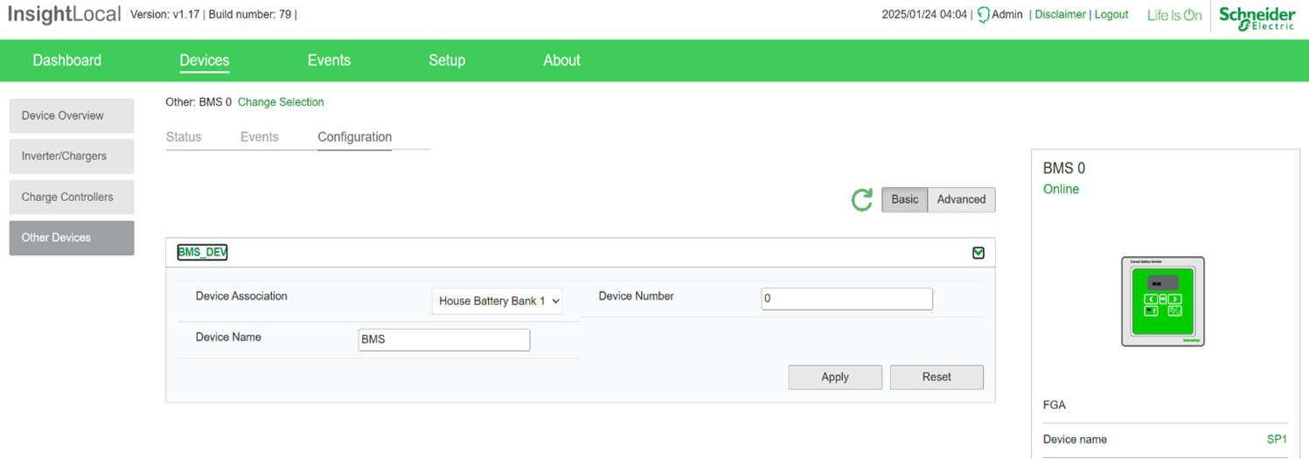Click the Device Number input field
The image size is (1309, 459).
[x=846, y=298]
